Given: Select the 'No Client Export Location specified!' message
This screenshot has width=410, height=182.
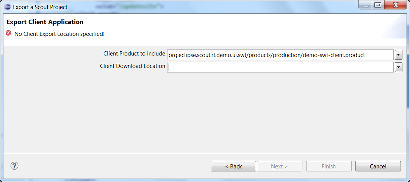Looking at the screenshot, I should click(59, 34).
